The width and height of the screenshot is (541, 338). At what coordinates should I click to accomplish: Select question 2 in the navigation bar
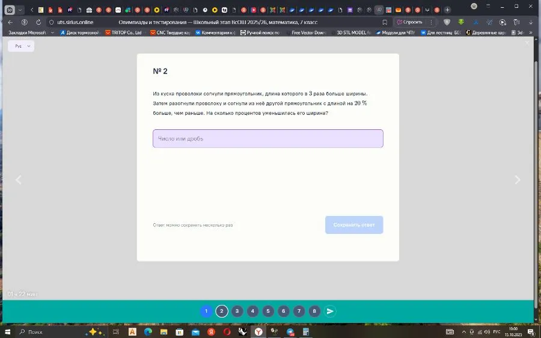point(221,311)
